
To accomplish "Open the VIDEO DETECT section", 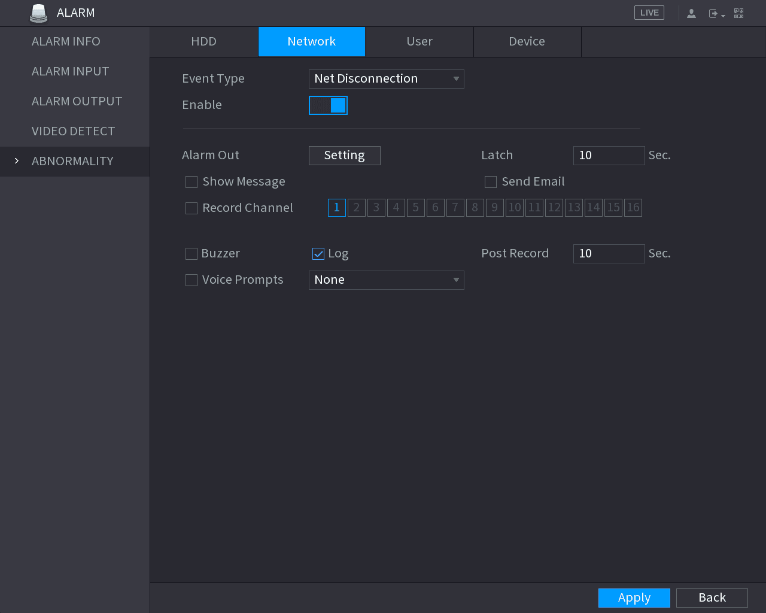I will tap(75, 131).
